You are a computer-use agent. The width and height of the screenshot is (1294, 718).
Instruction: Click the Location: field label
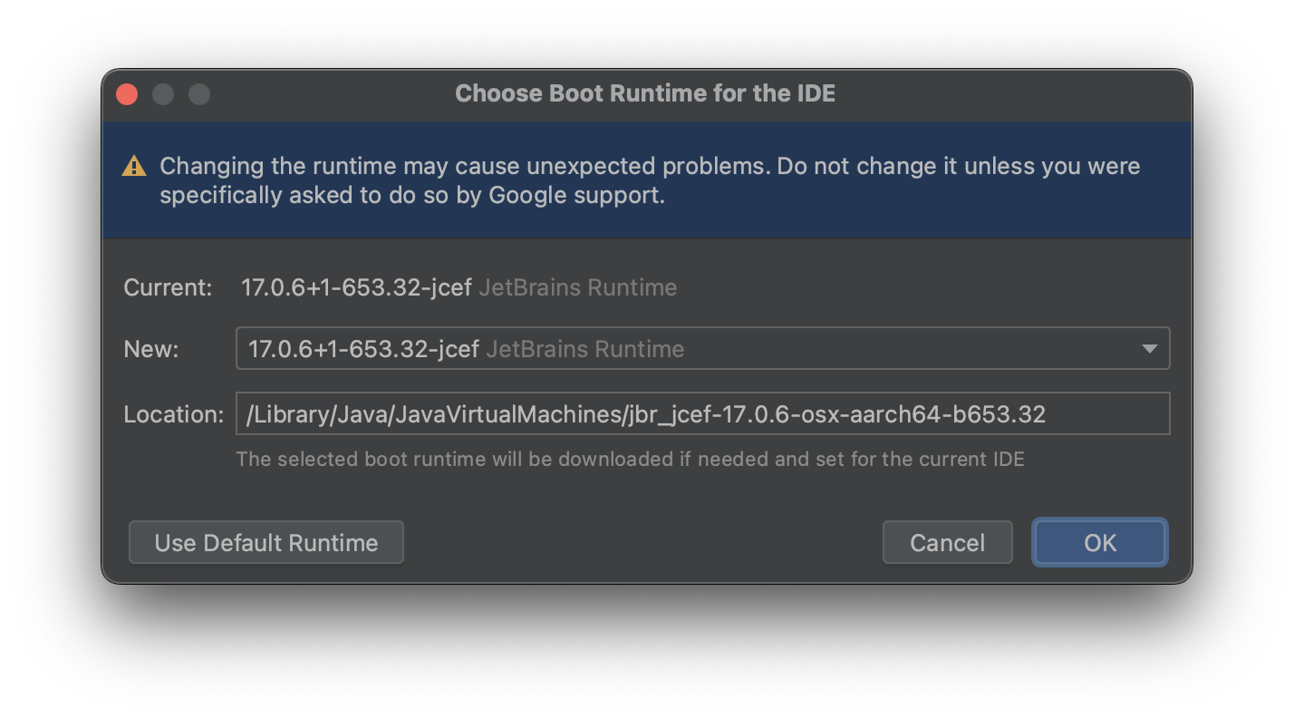coord(172,413)
